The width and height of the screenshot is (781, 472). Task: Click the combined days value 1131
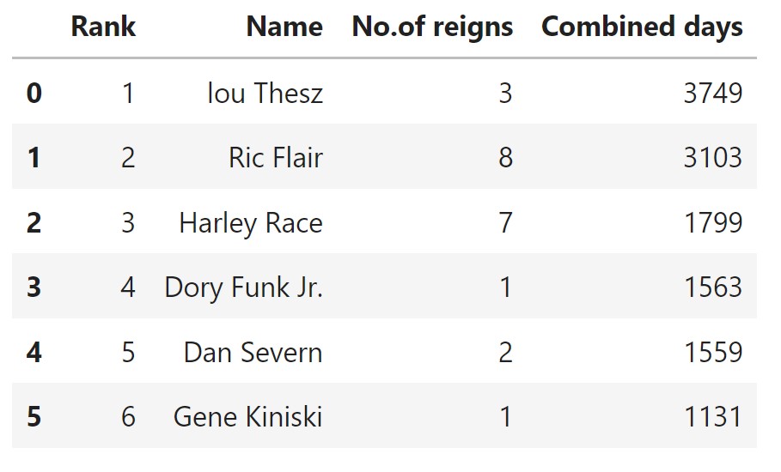click(712, 417)
